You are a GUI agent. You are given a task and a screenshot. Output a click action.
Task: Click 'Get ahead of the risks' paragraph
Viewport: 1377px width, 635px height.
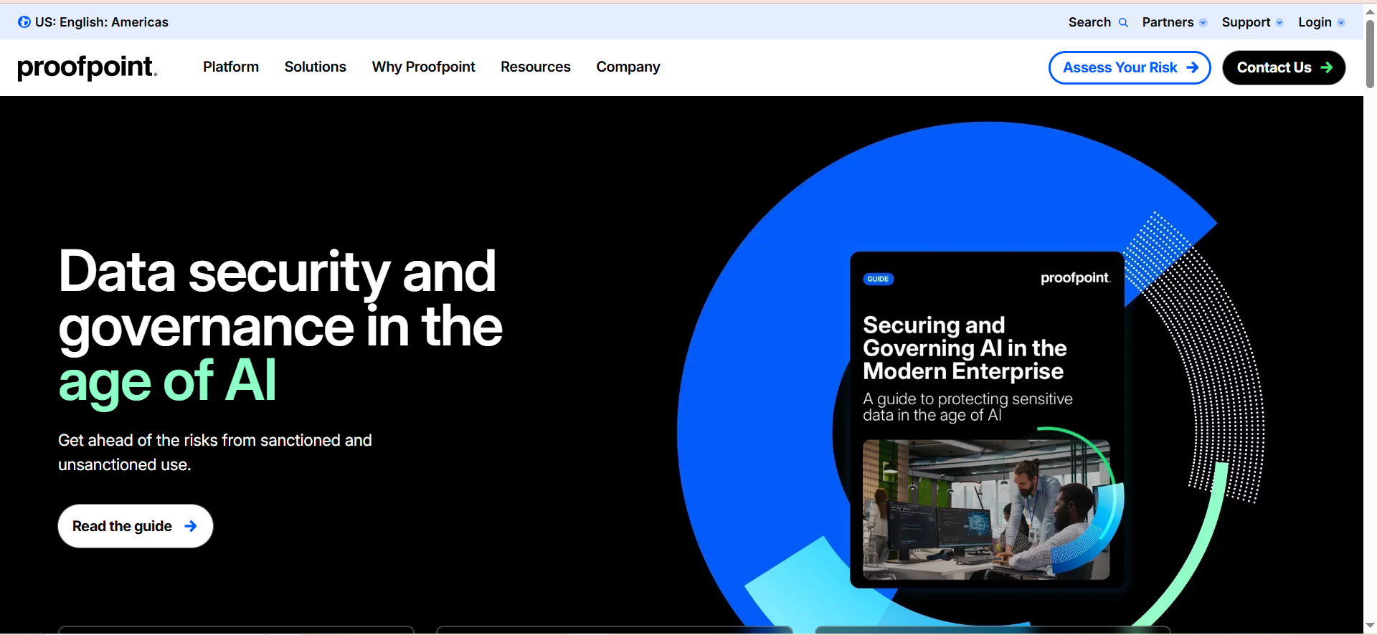click(x=215, y=452)
